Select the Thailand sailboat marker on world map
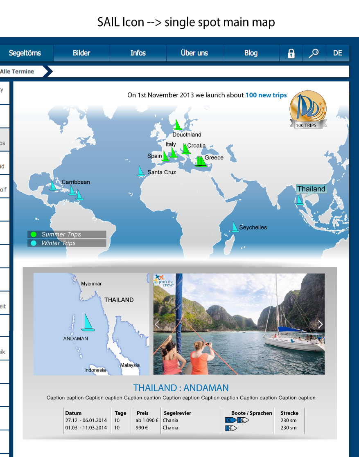Image resolution: width=359 pixels, height=457 pixels. [300, 200]
